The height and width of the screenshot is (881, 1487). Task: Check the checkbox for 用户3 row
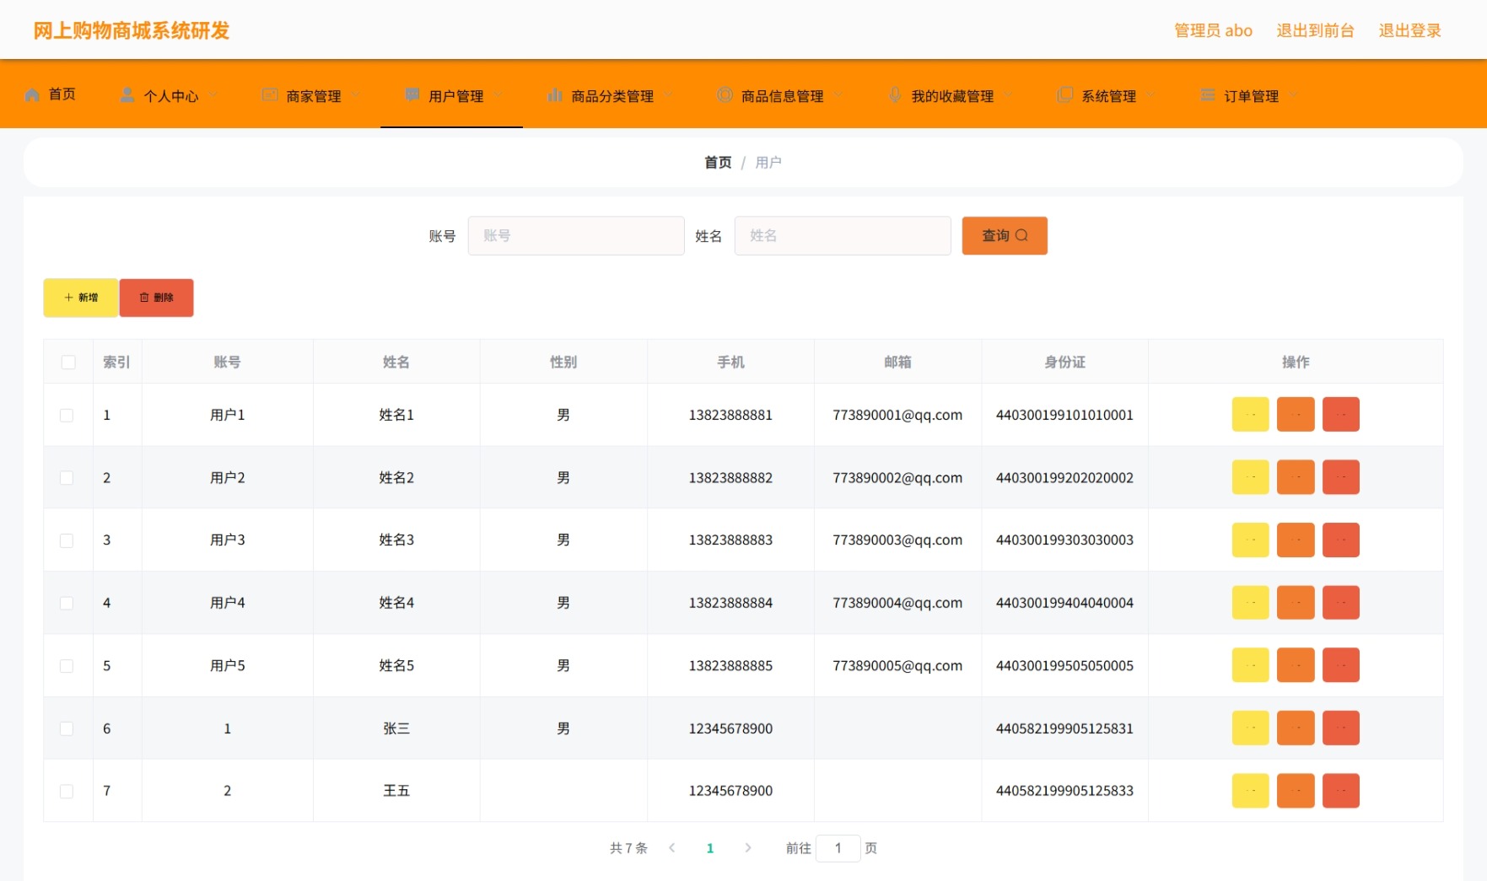[67, 540]
